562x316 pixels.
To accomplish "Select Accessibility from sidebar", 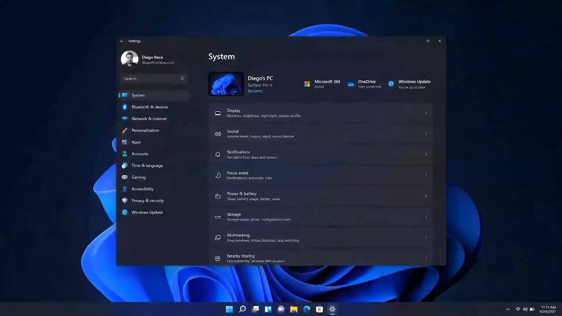I will [143, 189].
